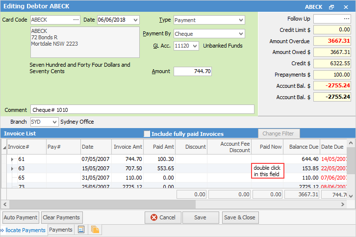
Task: Close the Editing Debtor ABECK window
Action: tap(346, 7)
